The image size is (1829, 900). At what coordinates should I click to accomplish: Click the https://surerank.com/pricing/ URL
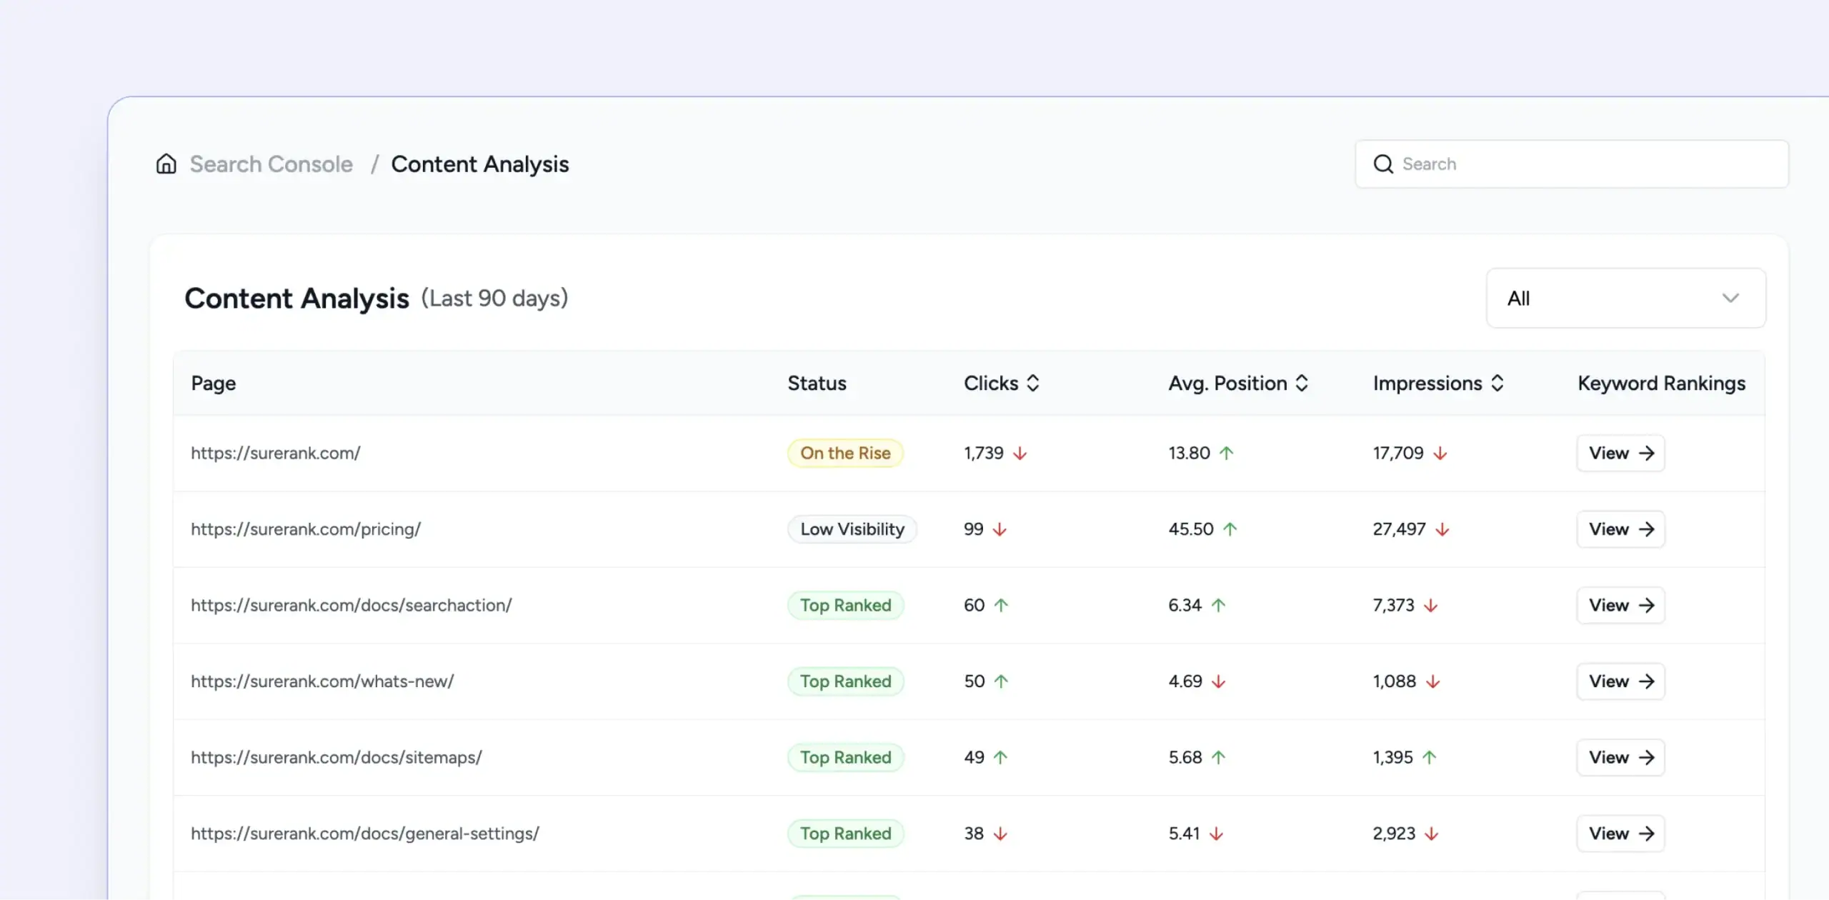[x=306, y=529]
